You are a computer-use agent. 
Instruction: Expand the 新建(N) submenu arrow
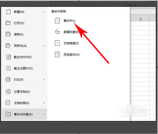44,12
